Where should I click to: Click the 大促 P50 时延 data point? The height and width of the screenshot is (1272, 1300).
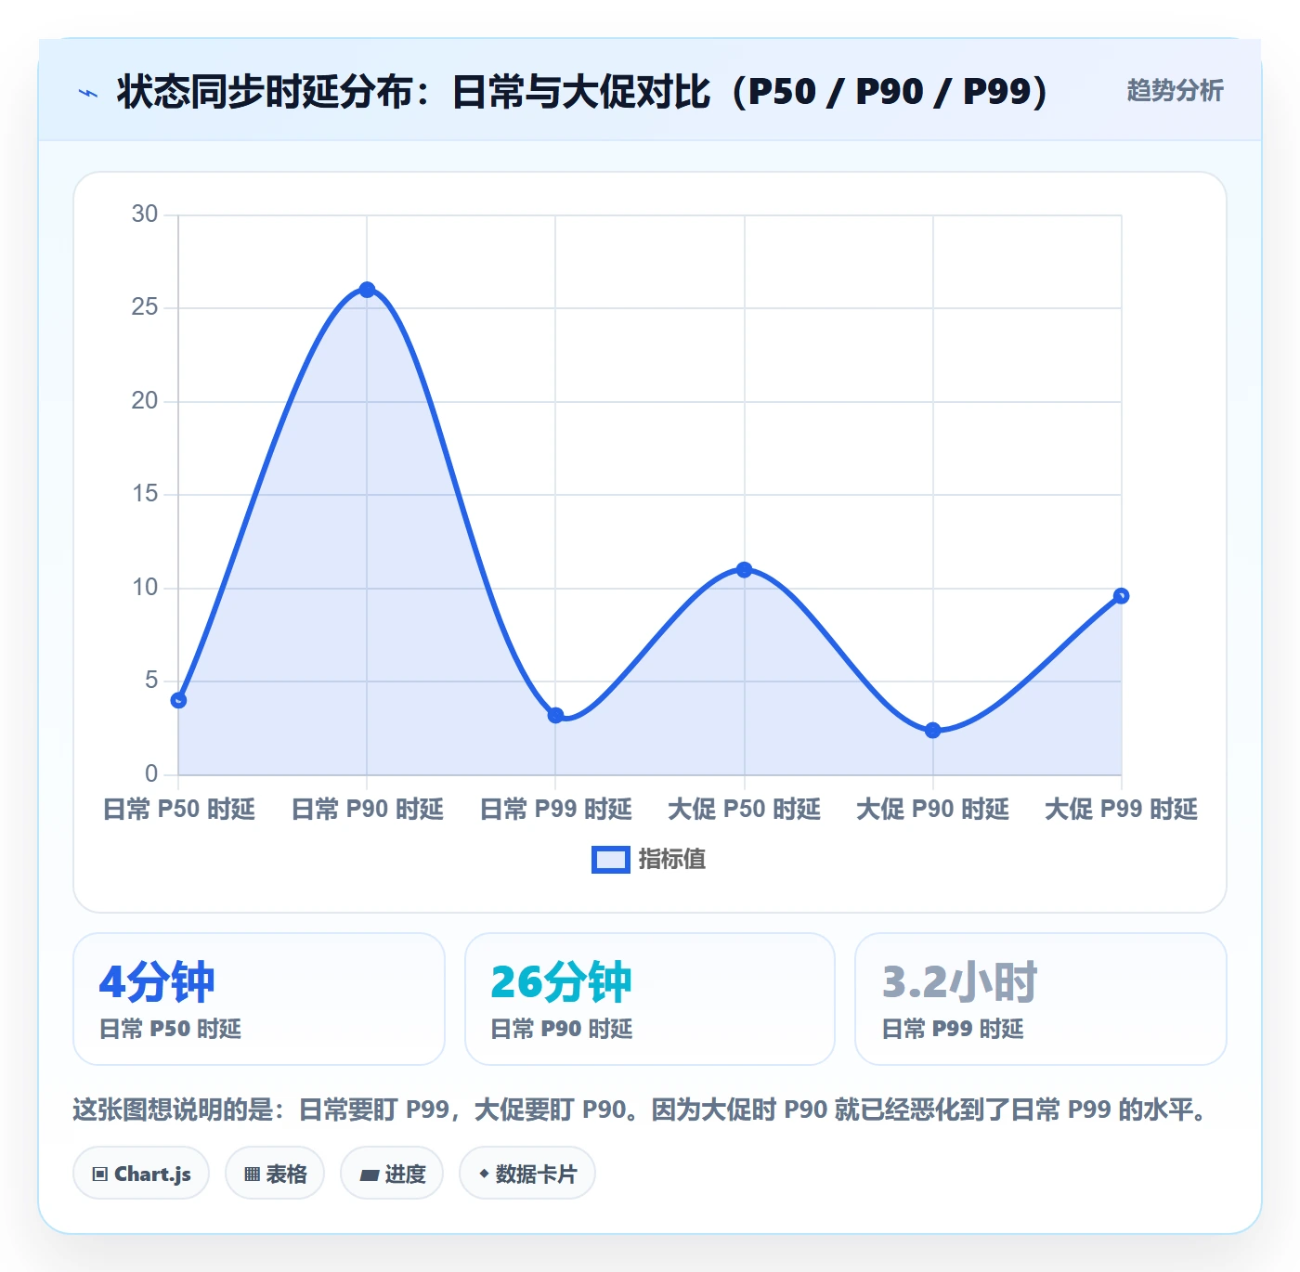744,569
